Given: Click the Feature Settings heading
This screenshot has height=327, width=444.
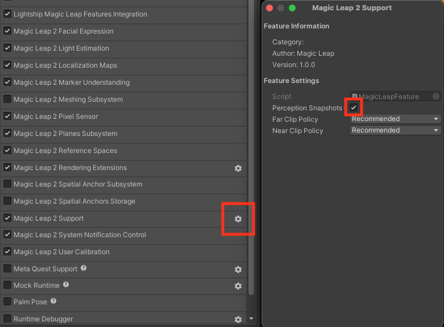Looking at the screenshot, I should pos(292,81).
